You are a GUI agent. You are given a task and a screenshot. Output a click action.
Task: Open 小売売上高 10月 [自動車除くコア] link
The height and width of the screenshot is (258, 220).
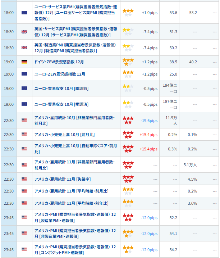pos(75,149)
